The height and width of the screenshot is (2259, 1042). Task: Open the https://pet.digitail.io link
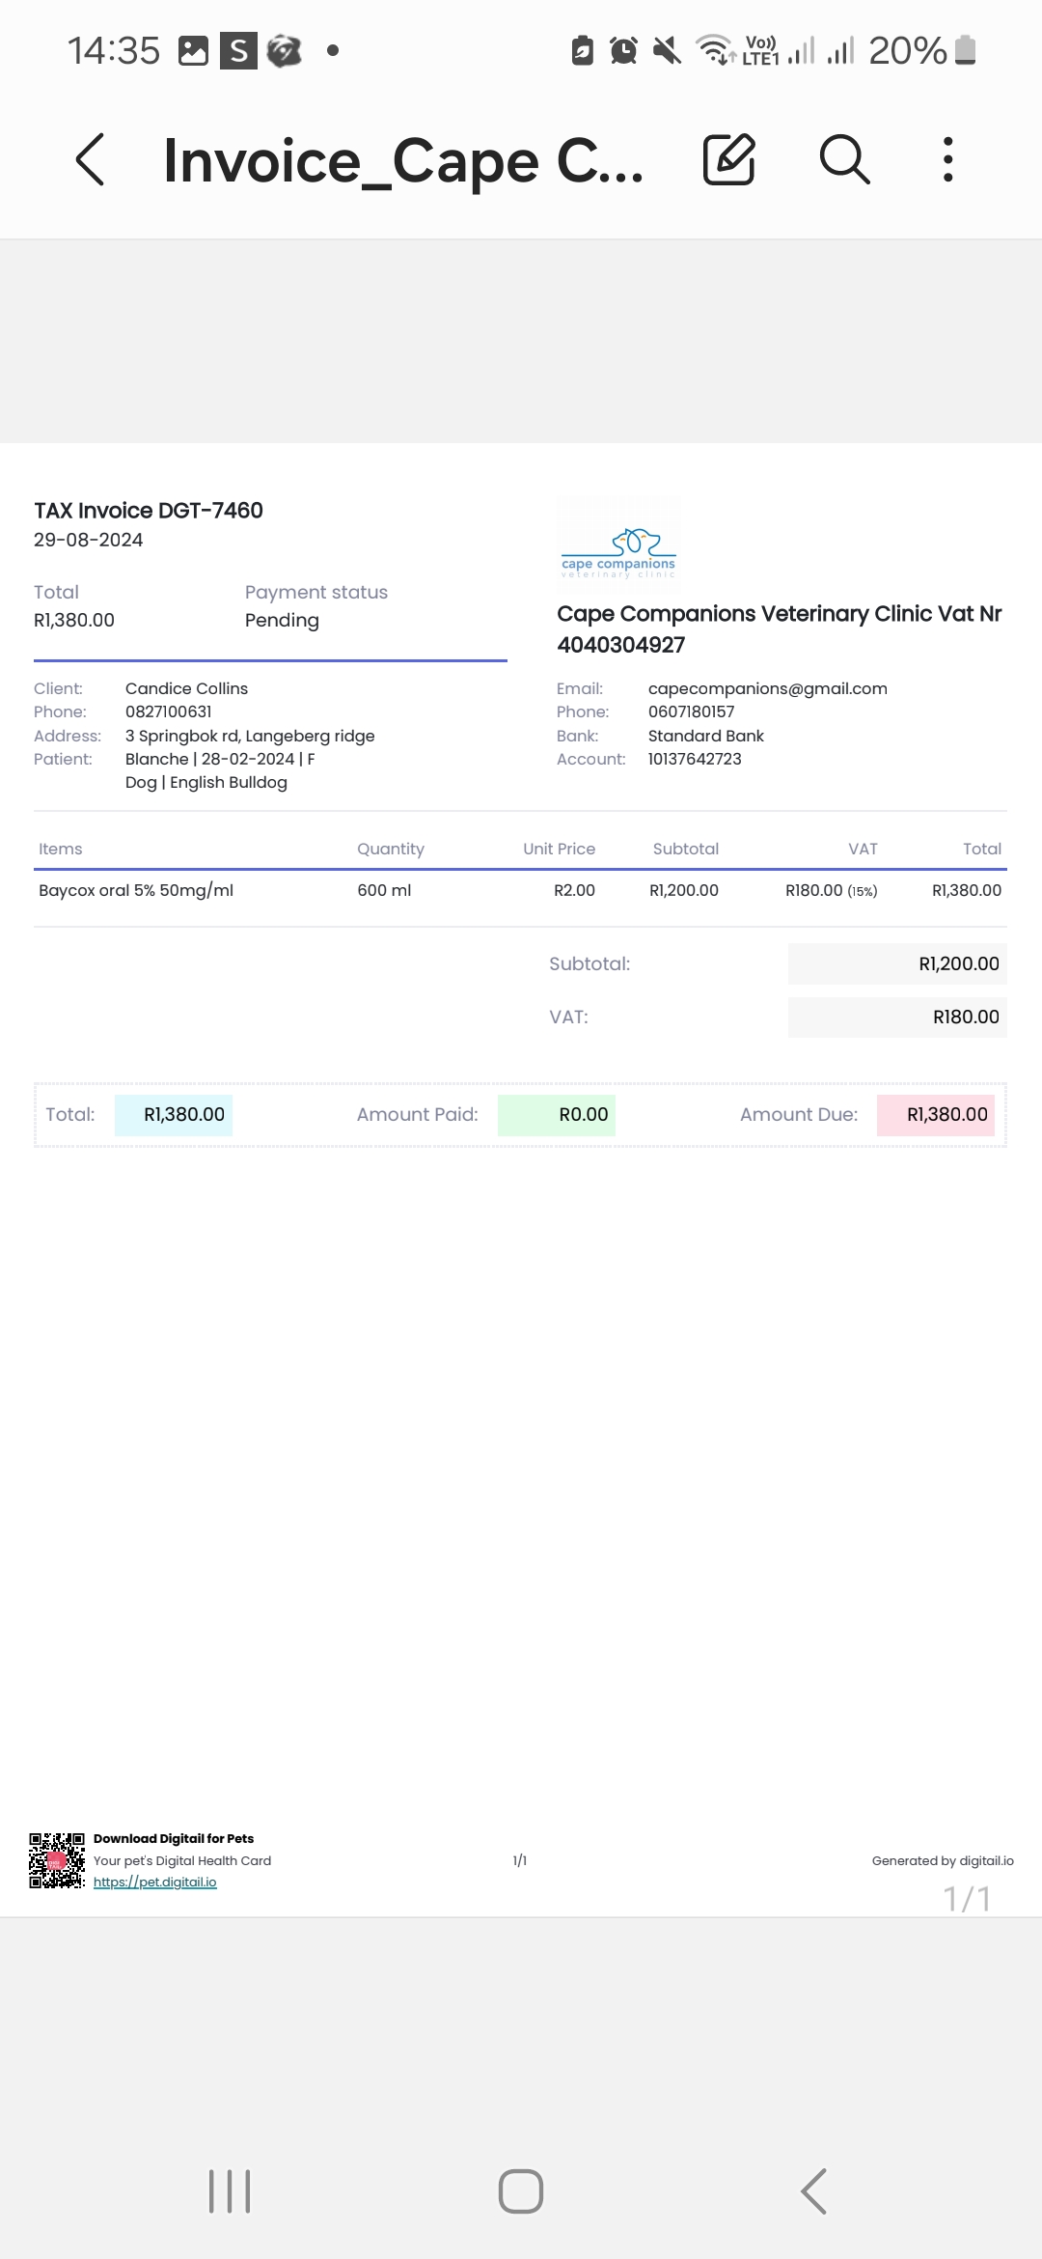pos(155,1882)
